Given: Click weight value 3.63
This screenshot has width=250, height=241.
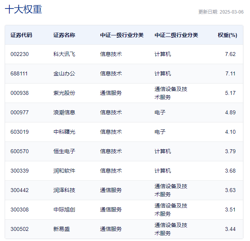Looking at the screenshot, I should [x=230, y=190].
